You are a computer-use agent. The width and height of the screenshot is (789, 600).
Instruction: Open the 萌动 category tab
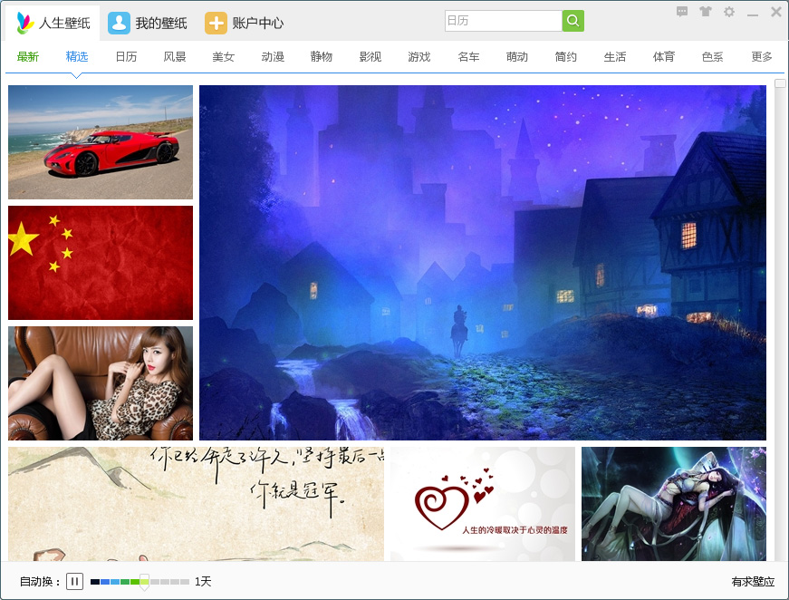(517, 57)
